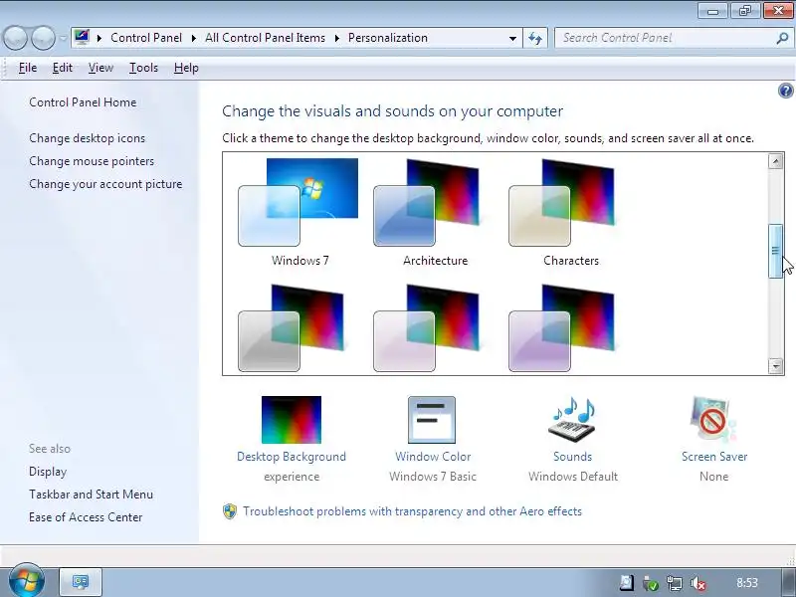Click the Window Color link
Viewport: 796px width, 597px height.
tap(433, 457)
